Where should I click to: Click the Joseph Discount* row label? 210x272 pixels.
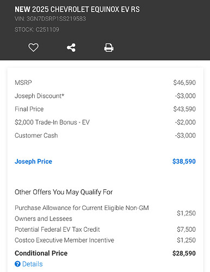point(40,96)
